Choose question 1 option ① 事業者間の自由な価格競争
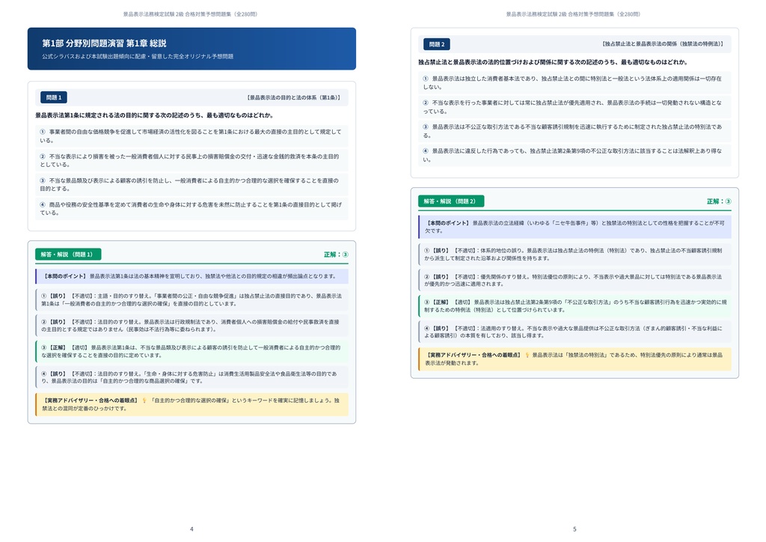 [191, 135]
